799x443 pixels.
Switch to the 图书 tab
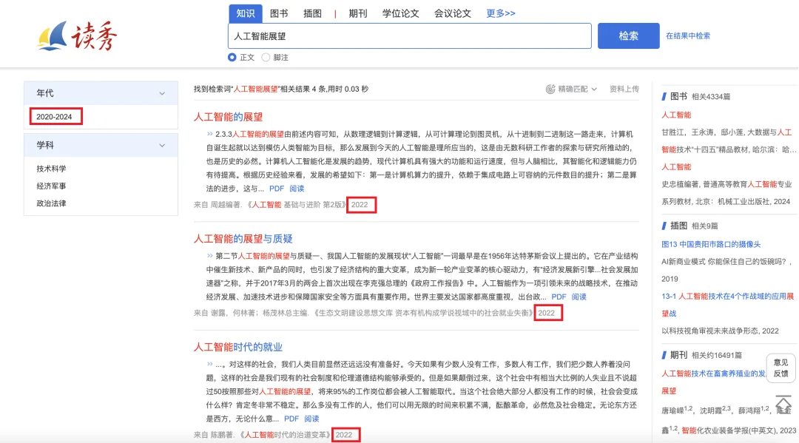pos(279,14)
